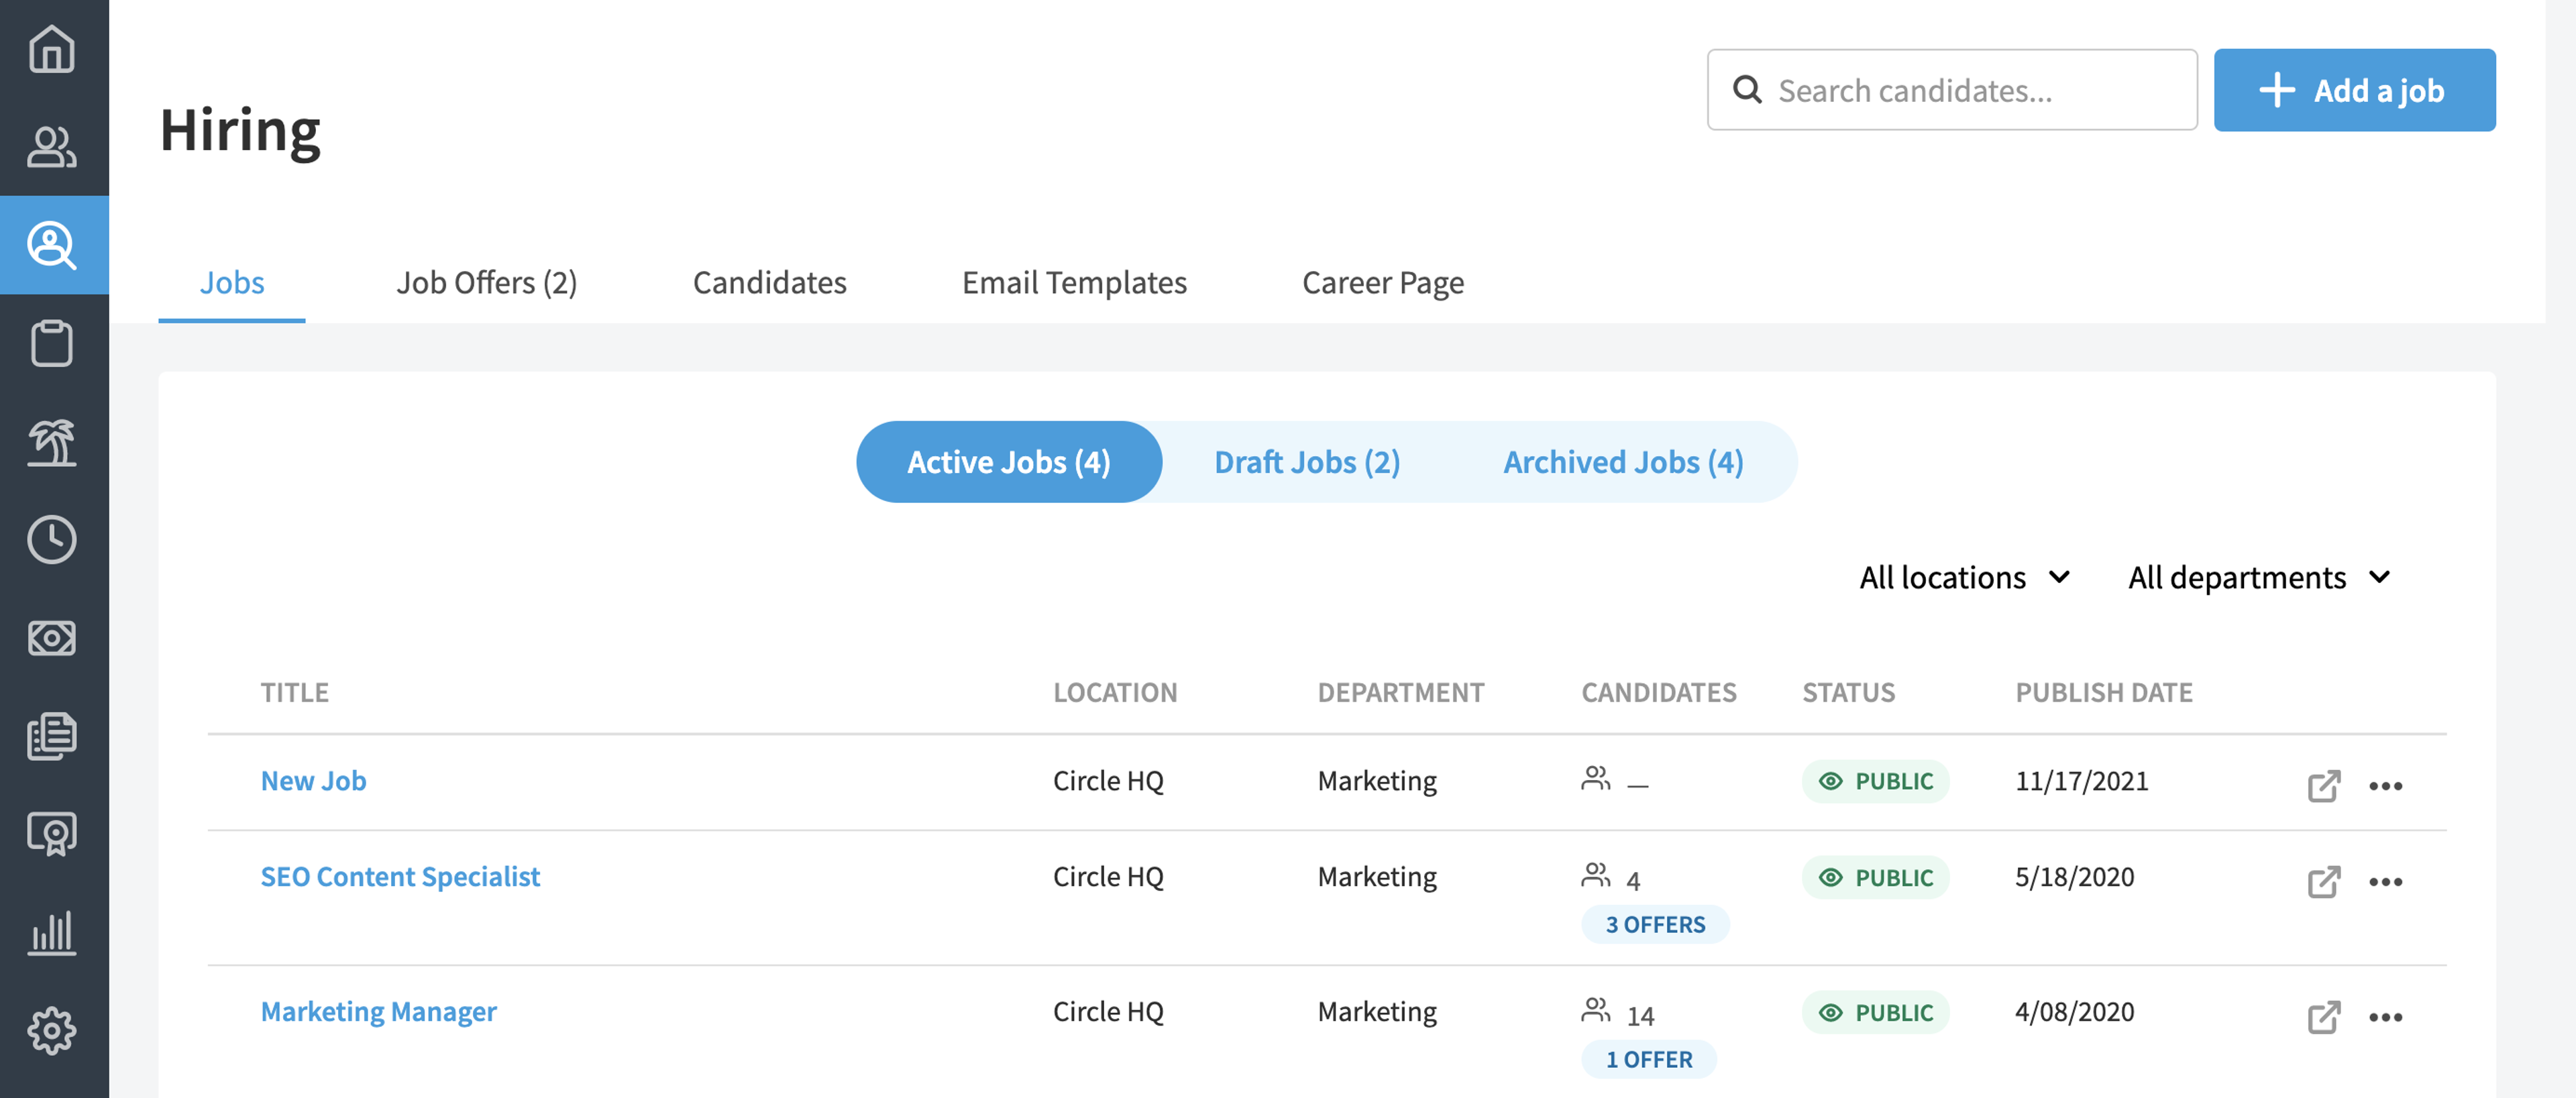Switch to the Candidates tab
2576x1098 pixels.
(x=770, y=283)
